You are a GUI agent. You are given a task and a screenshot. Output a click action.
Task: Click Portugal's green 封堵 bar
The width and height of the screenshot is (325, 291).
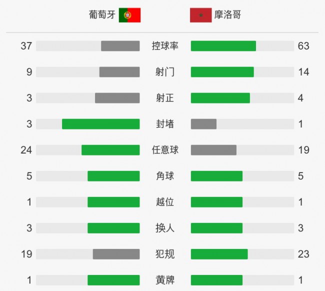click(100, 124)
